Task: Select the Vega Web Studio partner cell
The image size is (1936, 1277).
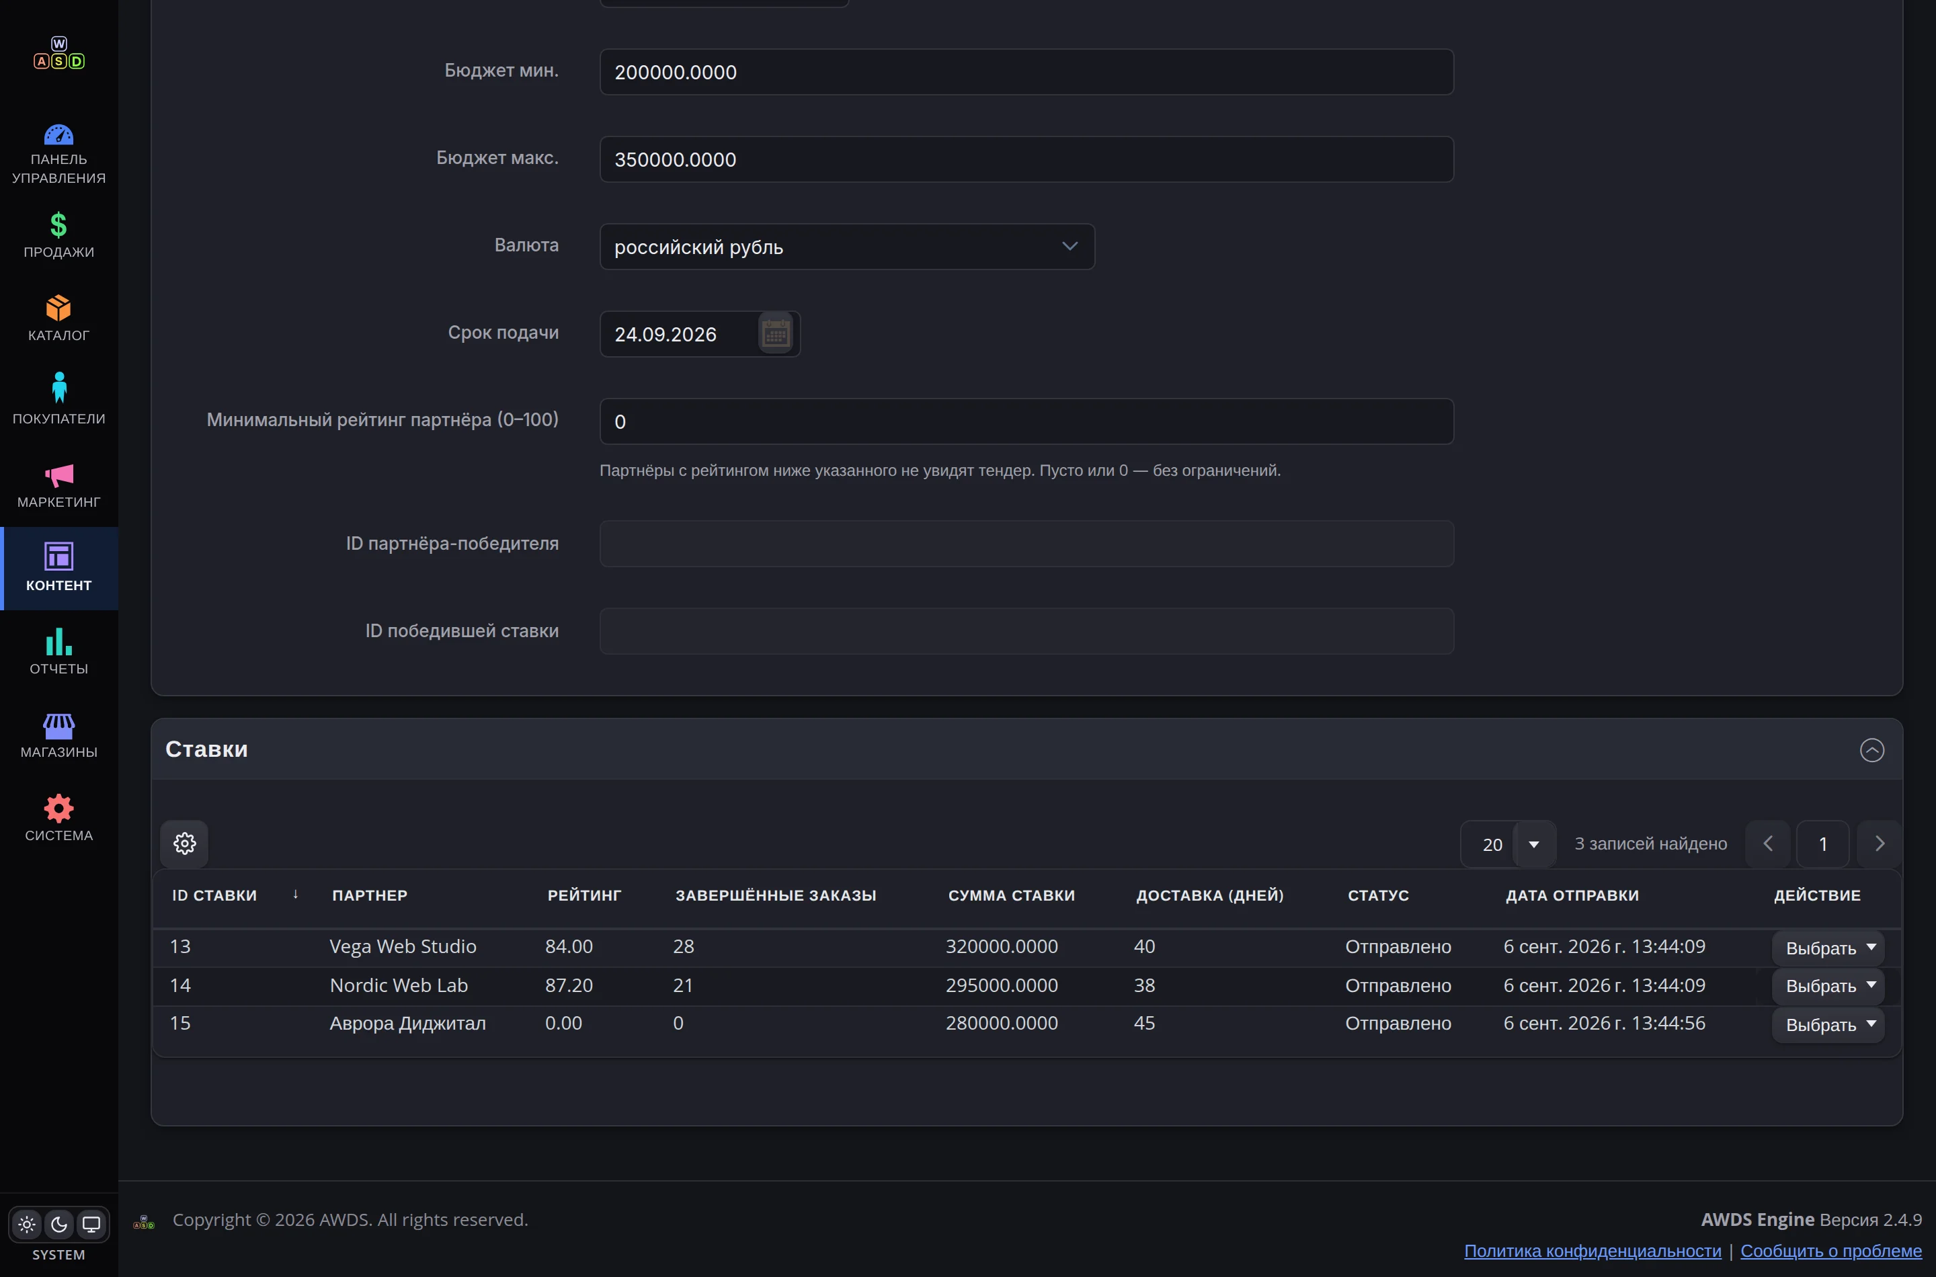Action: [403, 946]
